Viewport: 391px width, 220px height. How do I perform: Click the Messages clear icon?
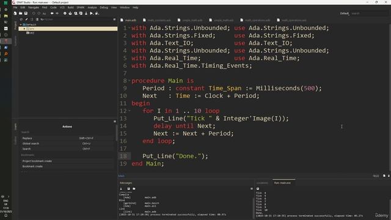click(121, 189)
